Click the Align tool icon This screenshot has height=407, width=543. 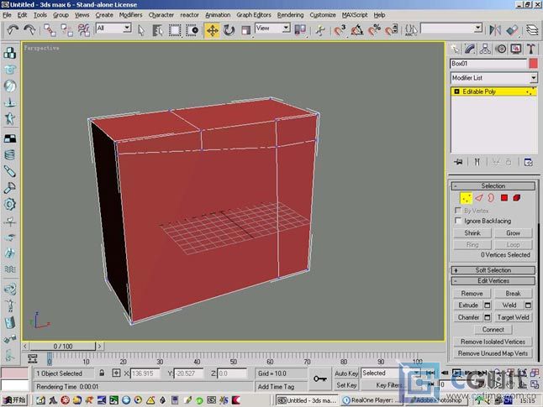coord(512,30)
